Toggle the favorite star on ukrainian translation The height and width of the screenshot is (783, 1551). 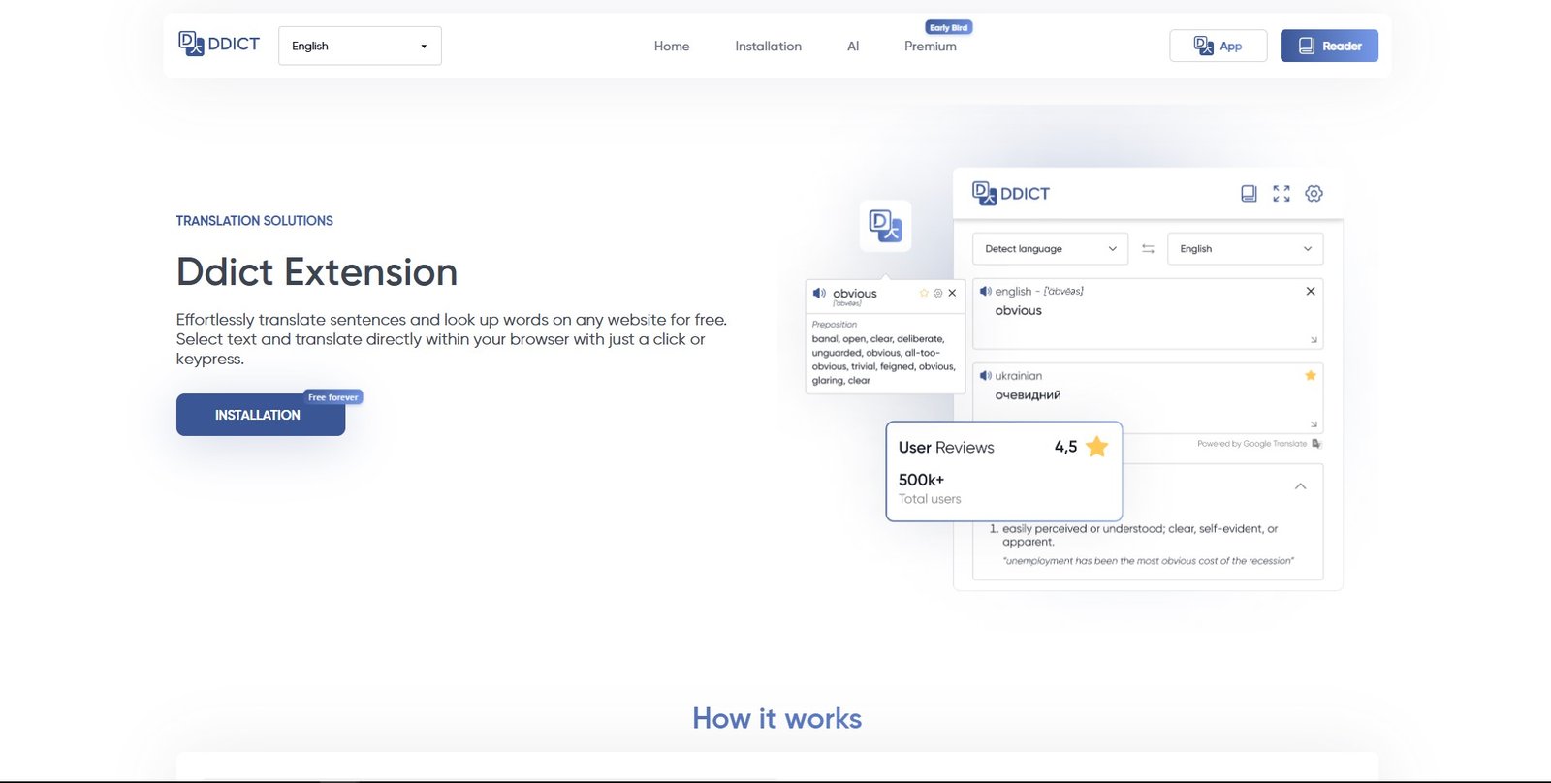pos(1311,376)
